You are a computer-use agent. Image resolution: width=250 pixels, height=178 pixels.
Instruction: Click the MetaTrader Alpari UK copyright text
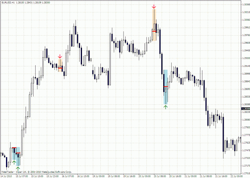pos(36,172)
